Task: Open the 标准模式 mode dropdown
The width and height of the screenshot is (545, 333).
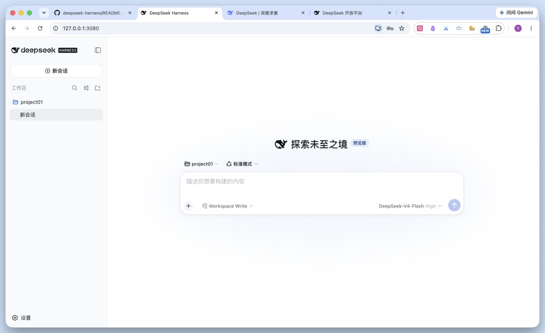Action: [242, 164]
